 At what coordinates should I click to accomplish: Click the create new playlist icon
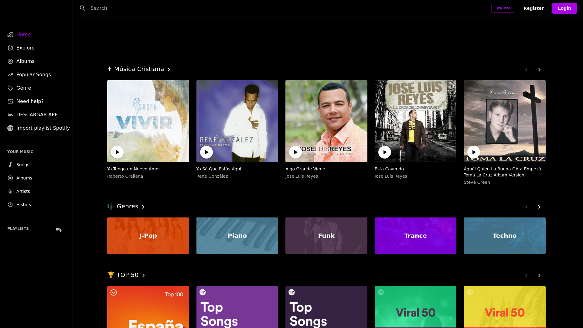click(59, 230)
